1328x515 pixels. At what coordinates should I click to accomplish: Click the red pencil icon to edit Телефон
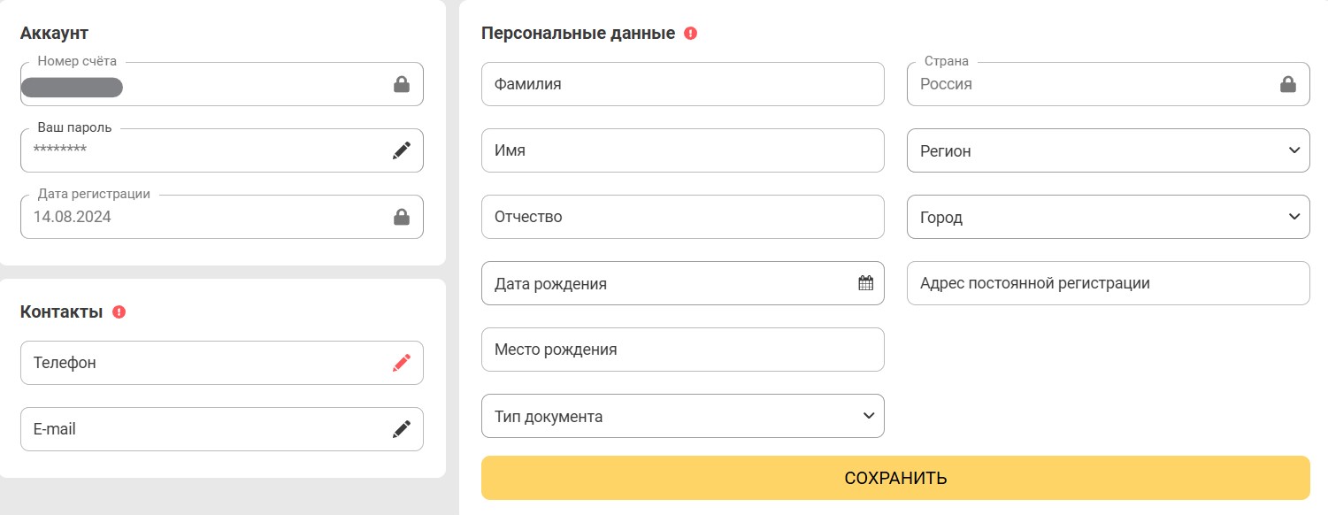click(403, 362)
